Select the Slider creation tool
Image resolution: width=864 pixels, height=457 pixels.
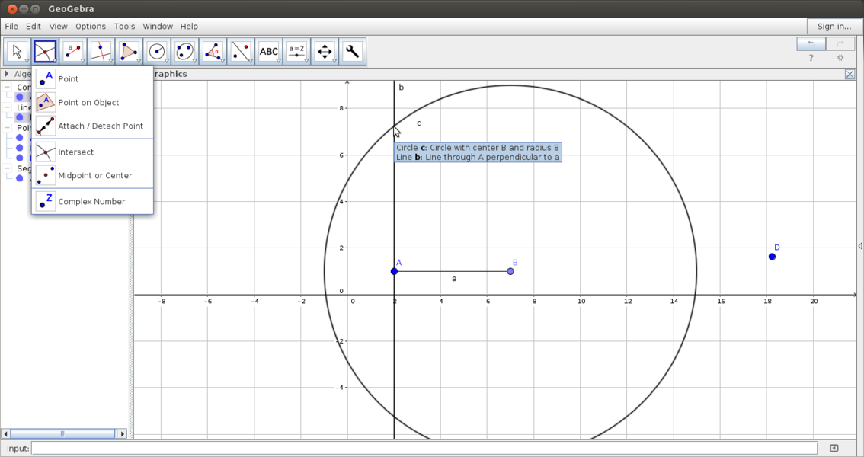[296, 51]
